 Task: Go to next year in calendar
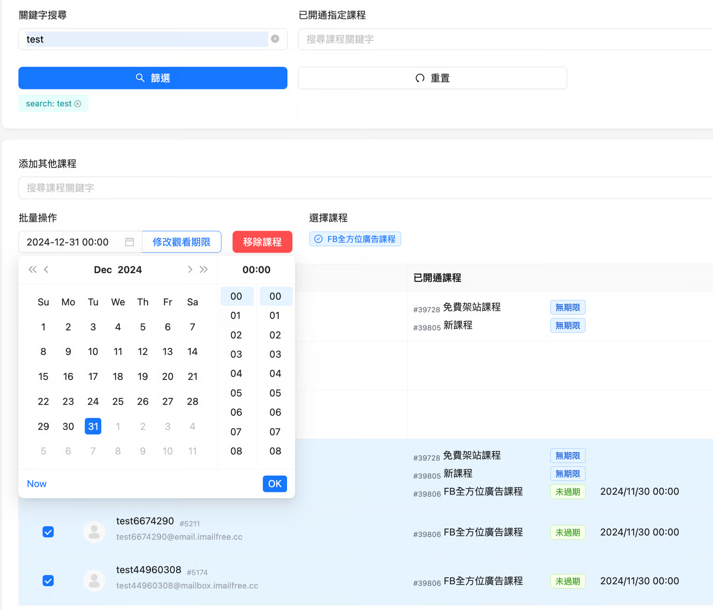coord(204,270)
